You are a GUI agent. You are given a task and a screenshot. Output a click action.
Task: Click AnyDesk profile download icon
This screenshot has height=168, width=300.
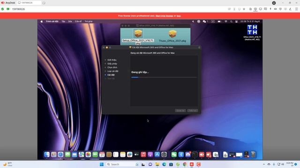274,3
